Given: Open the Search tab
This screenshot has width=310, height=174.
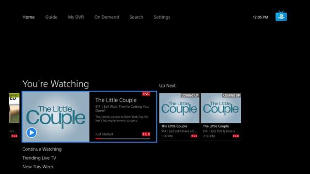Looking at the screenshot, I should coord(136,17).
